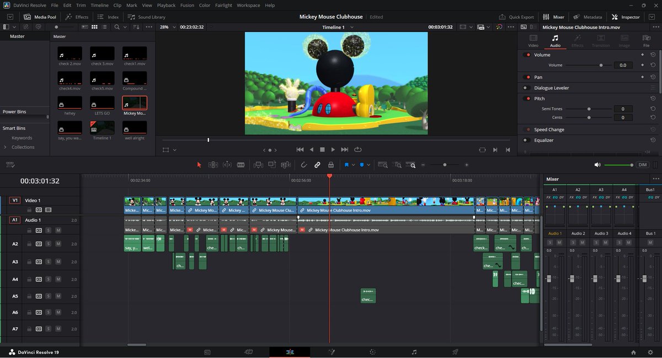Mute the Audio 1 track

pyautogui.click(x=58, y=230)
